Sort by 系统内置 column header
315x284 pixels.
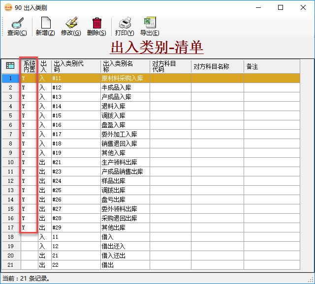29,66
